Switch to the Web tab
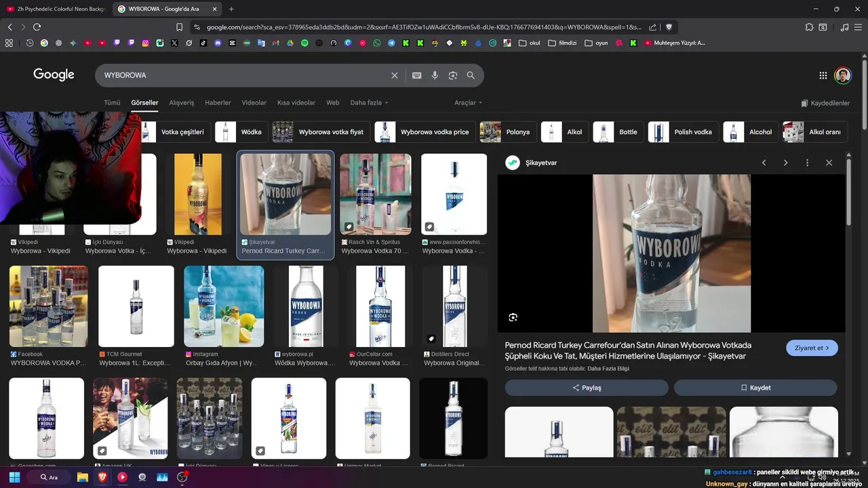Image resolution: width=868 pixels, height=488 pixels. pos(333,103)
